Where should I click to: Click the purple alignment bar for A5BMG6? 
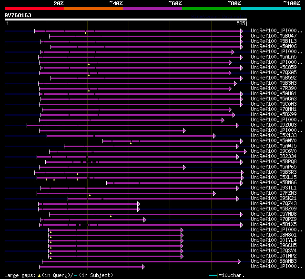click(x=174, y=183)
